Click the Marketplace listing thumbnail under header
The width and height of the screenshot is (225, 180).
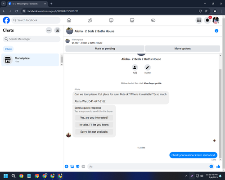click(x=67, y=41)
